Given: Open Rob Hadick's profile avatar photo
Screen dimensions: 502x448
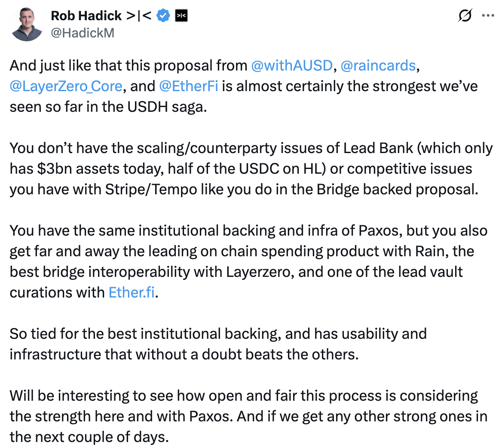Looking at the screenshot, I should pos(27,24).
